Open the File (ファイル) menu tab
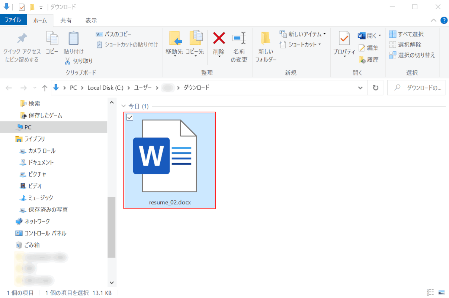This screenshot has height=298, width=449. pyautogui.click(x=13, y=20)
